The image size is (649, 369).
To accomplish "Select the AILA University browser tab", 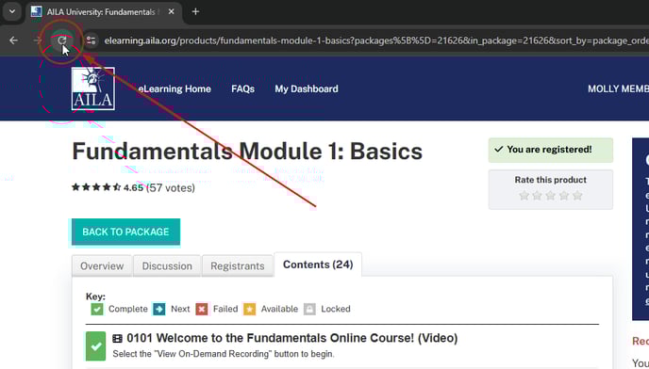I will [104, 12].
